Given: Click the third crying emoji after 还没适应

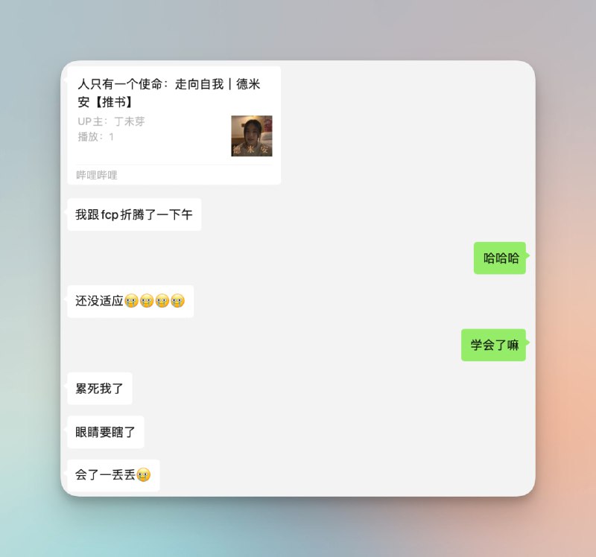Looking at the screenshot, I should click(162, 301).
